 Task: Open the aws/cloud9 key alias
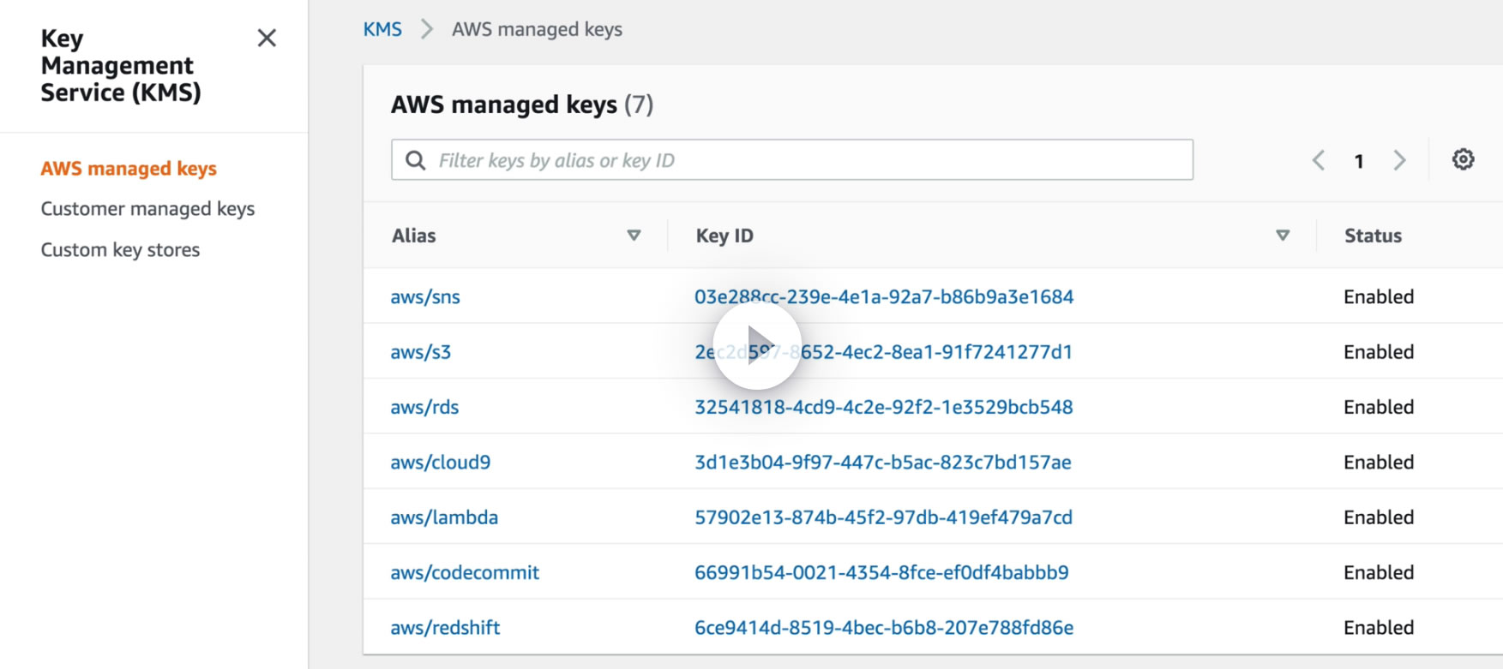click(x=441, y=463)
